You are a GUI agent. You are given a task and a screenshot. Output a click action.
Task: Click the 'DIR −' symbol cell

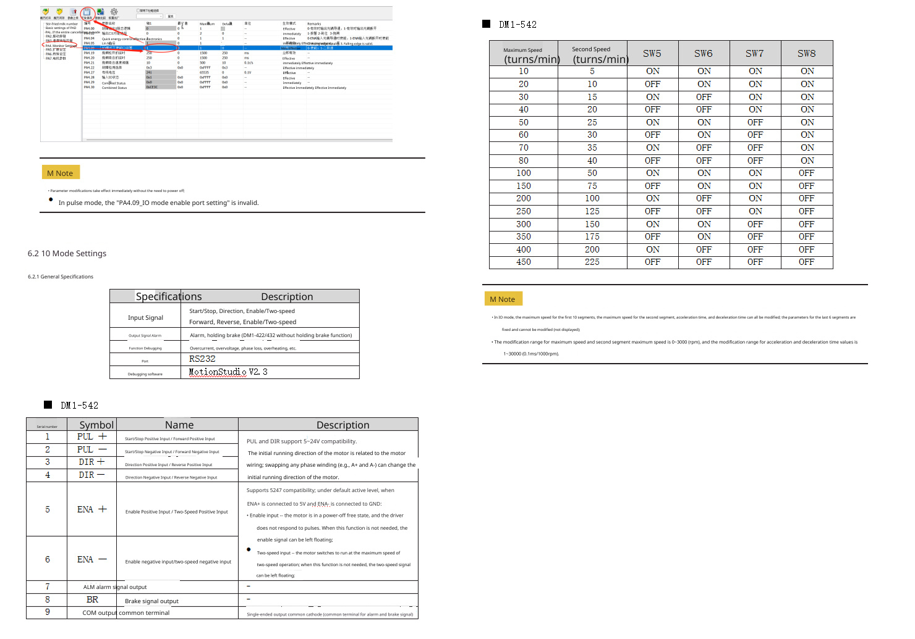pyautogui.click(x=91, y=475)
